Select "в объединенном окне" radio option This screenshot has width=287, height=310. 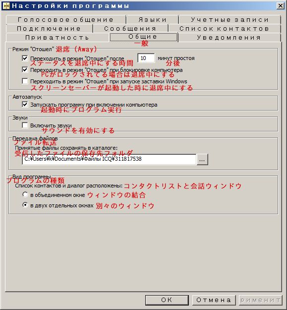(x=25, y=194)
